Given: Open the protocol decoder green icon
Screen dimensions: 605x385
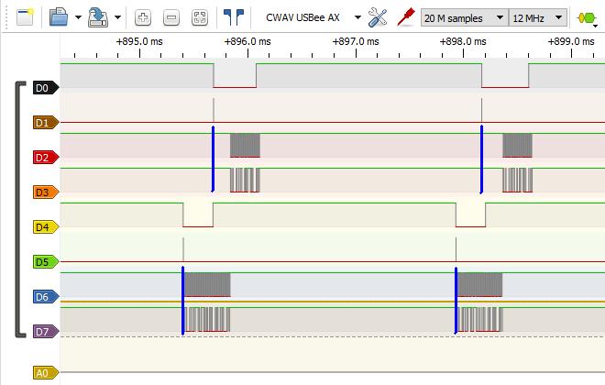Looking at the screenshot, I should pos(587,17).
